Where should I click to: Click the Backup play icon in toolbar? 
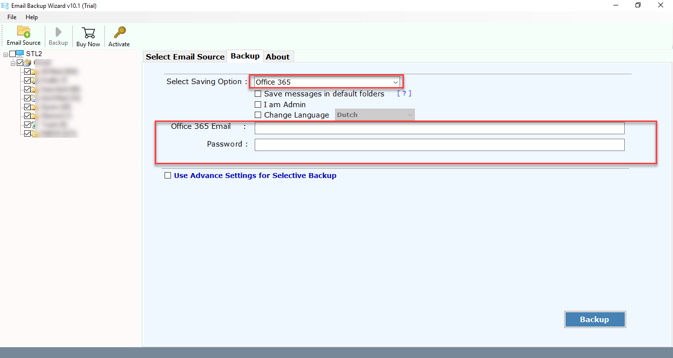point(58,32)
